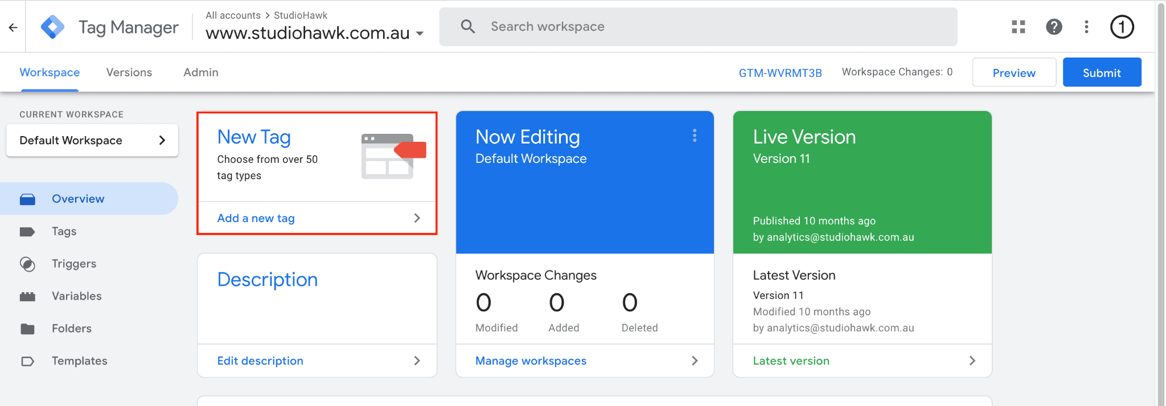Click the Deleted count label
This screenshot has width=1166, height=406.
(x=639, y=328)
